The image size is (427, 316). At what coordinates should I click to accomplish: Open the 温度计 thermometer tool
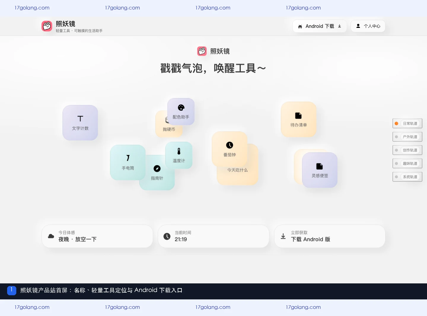[x=179, y=155]
